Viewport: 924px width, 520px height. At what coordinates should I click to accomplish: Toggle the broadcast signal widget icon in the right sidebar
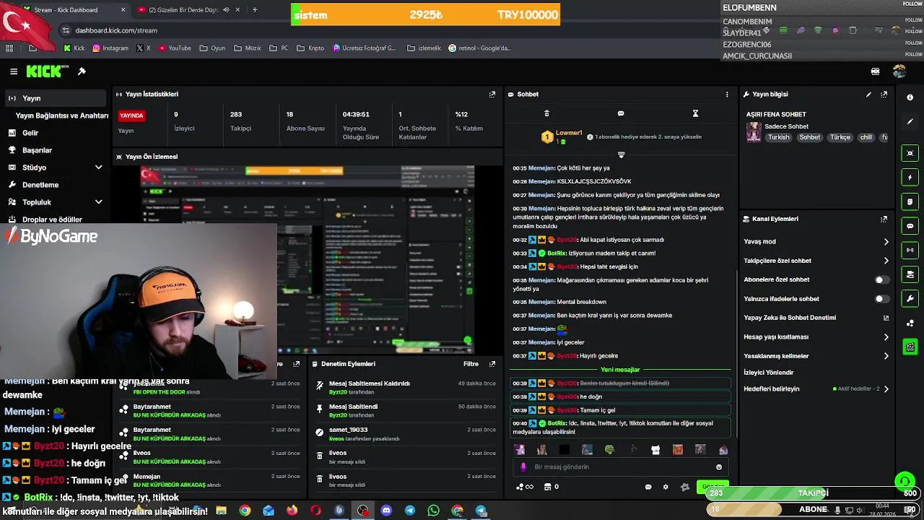[910, 250]
